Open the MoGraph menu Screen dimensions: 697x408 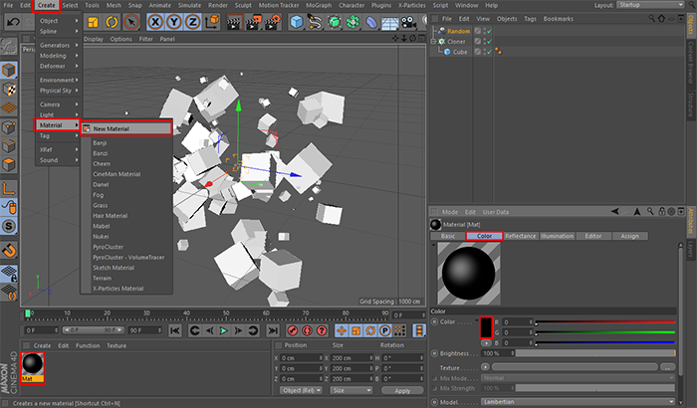click(319, 5)
